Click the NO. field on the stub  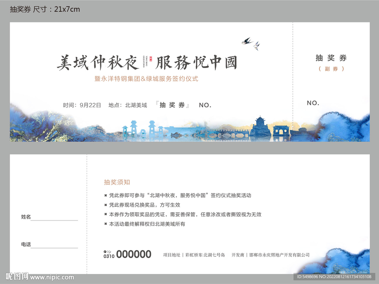[313, 103]
